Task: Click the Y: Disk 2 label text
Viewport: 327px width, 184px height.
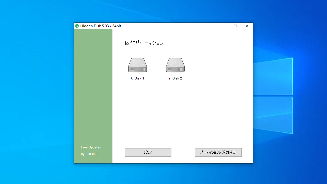Action: pyautogui.click(x=175, y=78)
